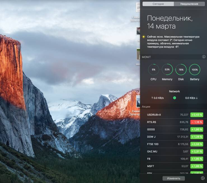Screen dimensions: 207x183
Task: Click the 70,227 USDRUB price
Action: [x=184, y=115]
